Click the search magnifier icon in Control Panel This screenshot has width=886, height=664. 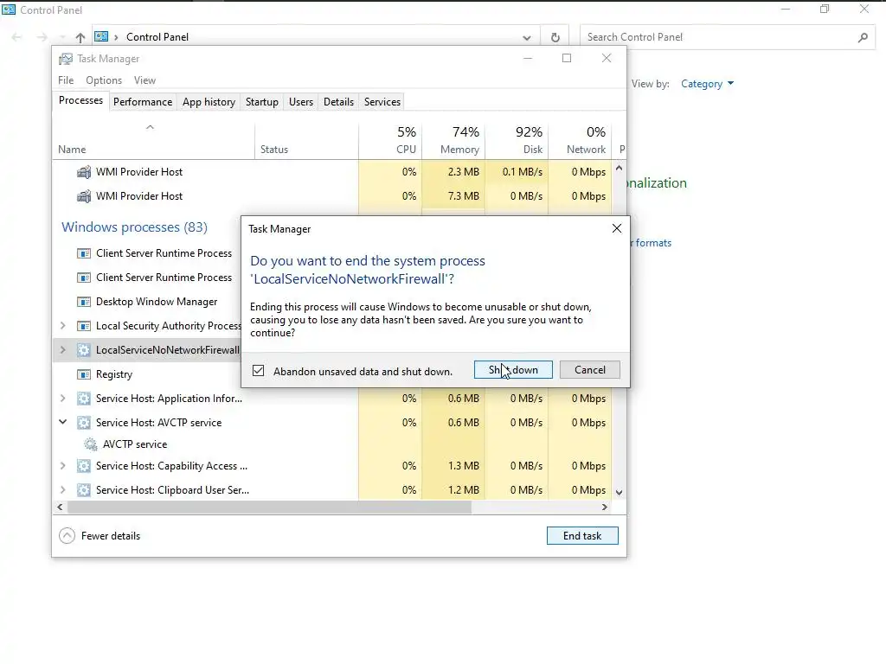(863, 37)
